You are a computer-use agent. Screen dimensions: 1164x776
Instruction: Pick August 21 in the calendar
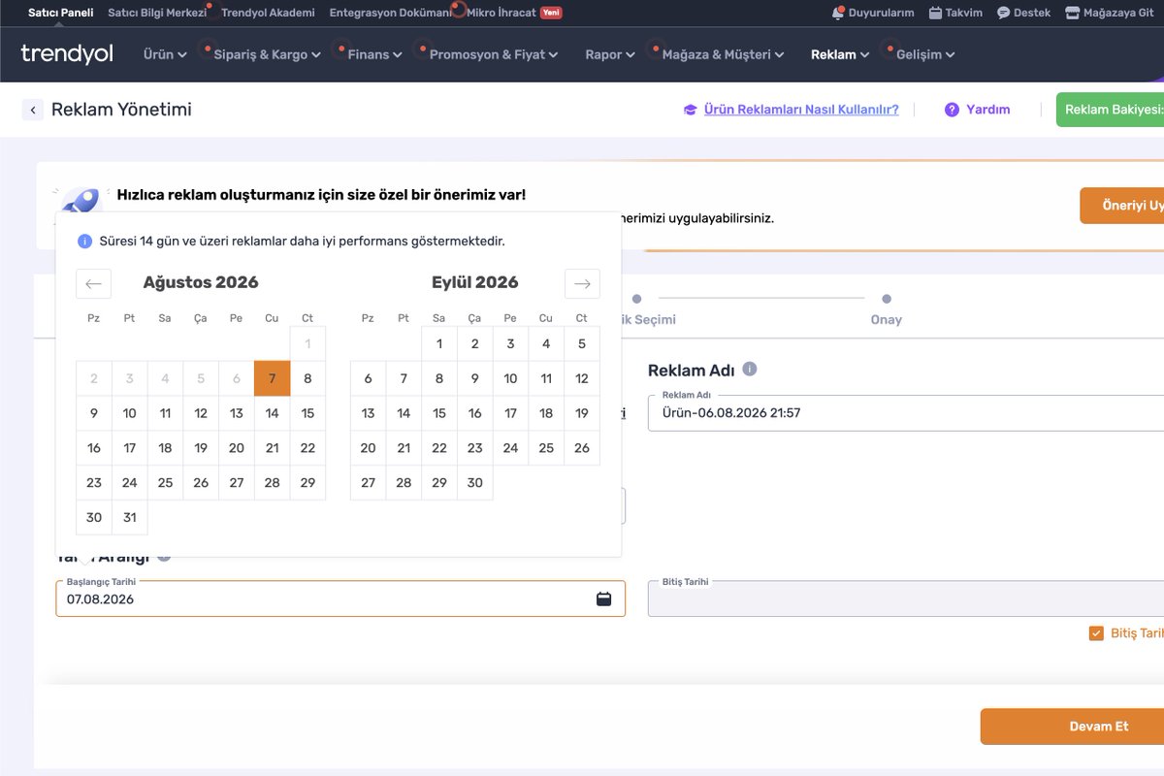[x=273, y=448]
